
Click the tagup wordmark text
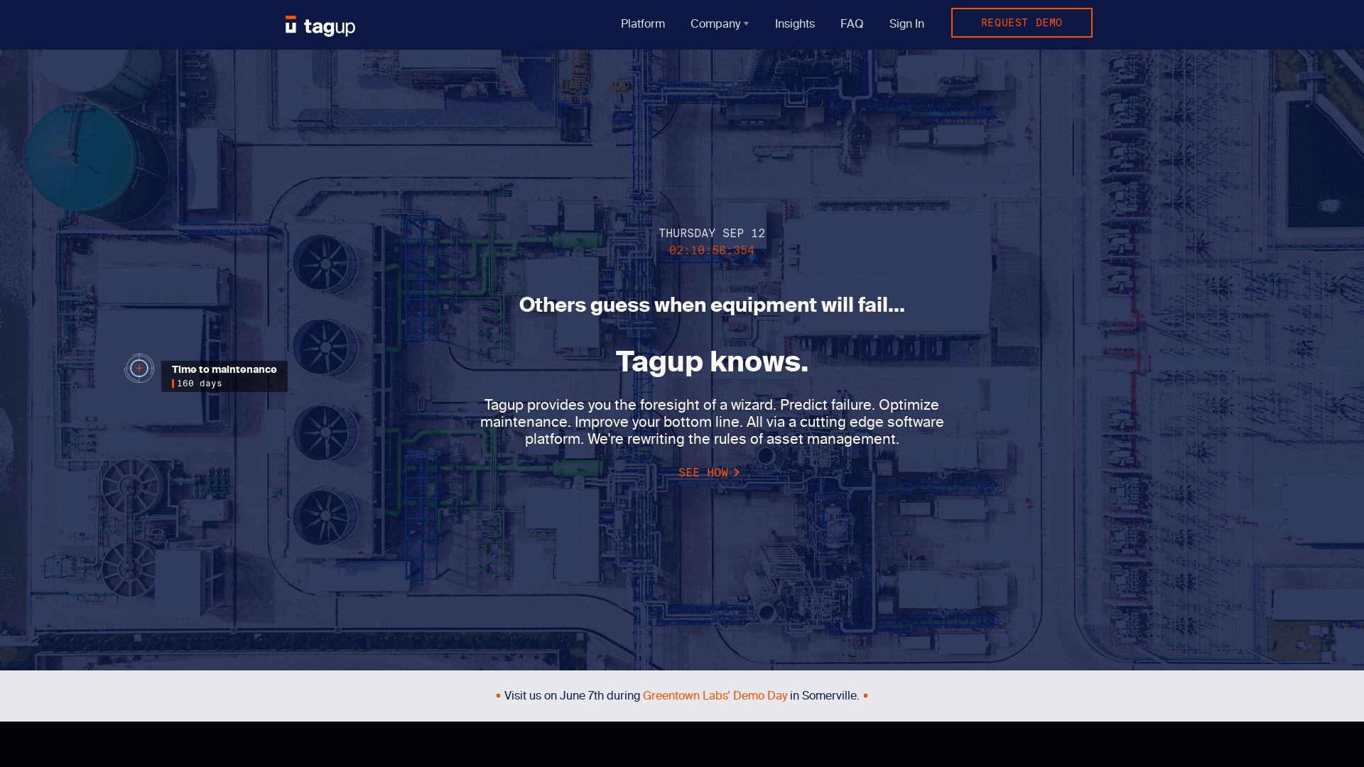pos(330,27)
